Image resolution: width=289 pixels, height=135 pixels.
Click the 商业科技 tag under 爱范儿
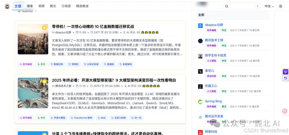[x=212, y=76]
